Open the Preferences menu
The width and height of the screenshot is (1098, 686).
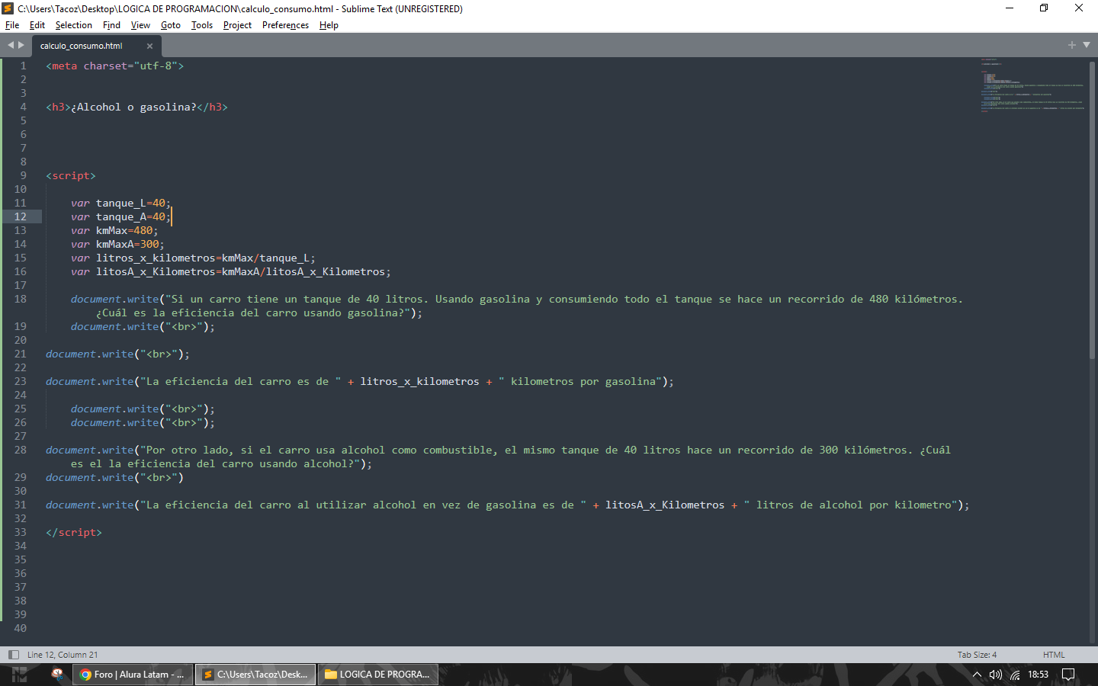(x=285, y=25)
